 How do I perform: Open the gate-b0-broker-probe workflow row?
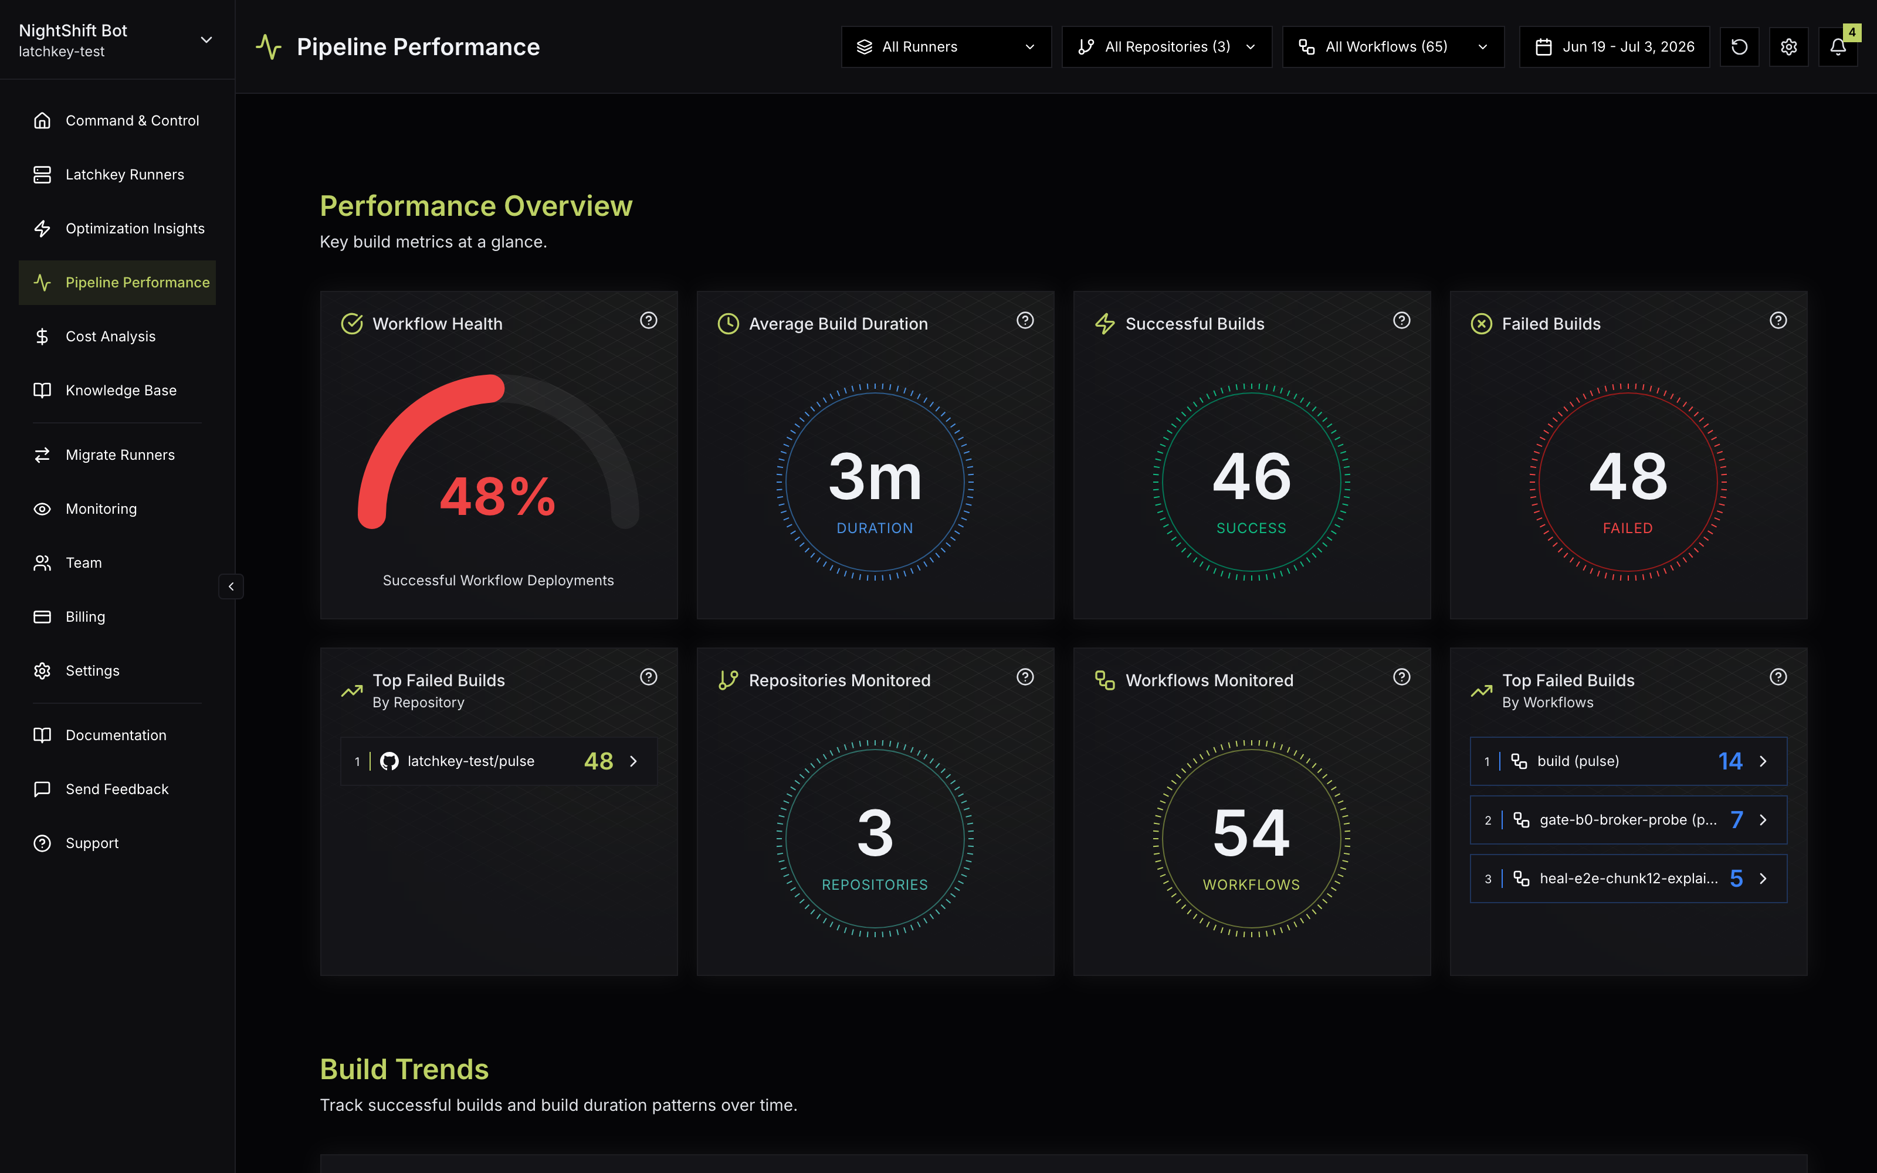tap(1628, 820)
